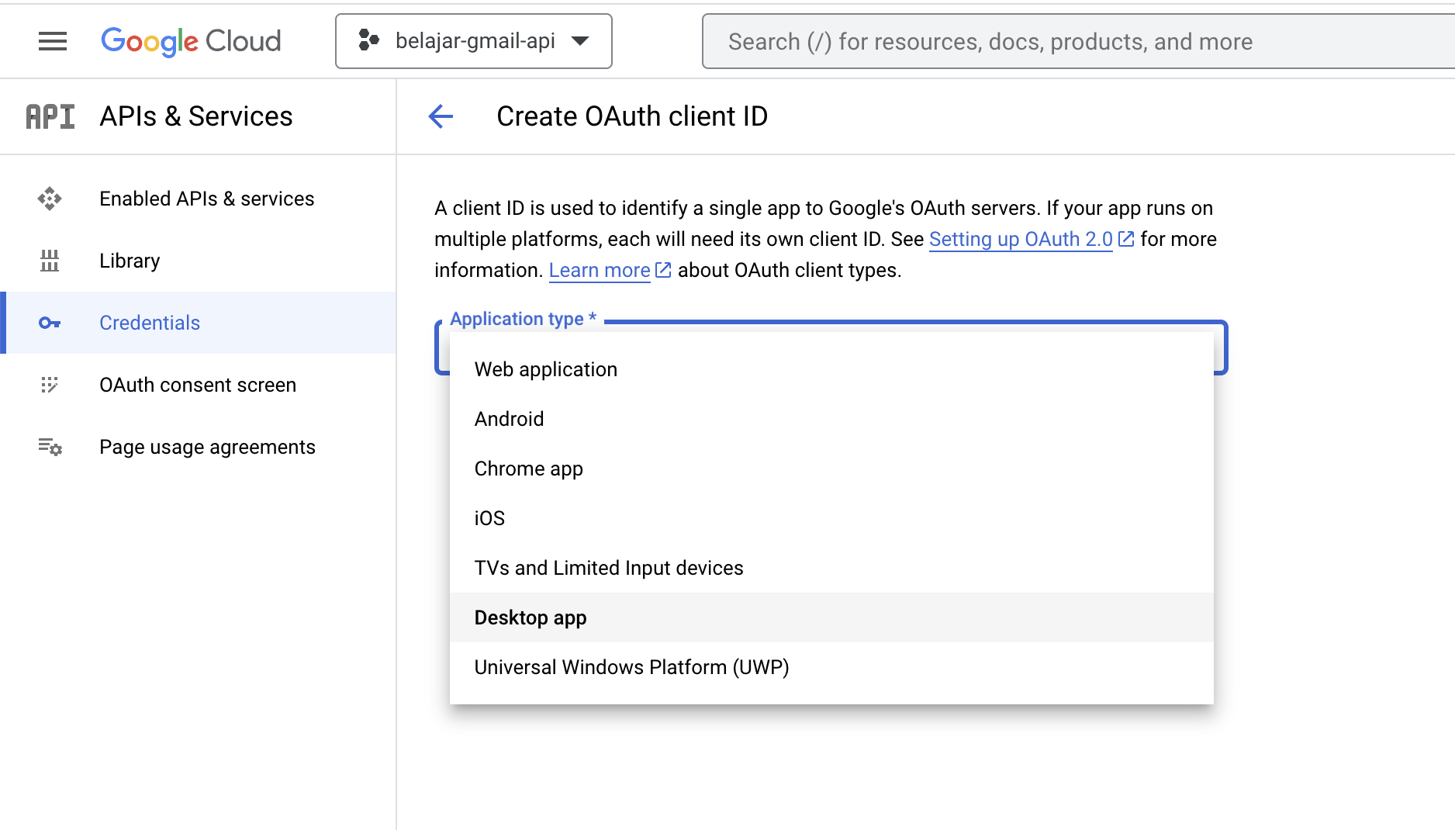1455x830 pixels.
Task: Select Android application type
Action: [831, 419]
